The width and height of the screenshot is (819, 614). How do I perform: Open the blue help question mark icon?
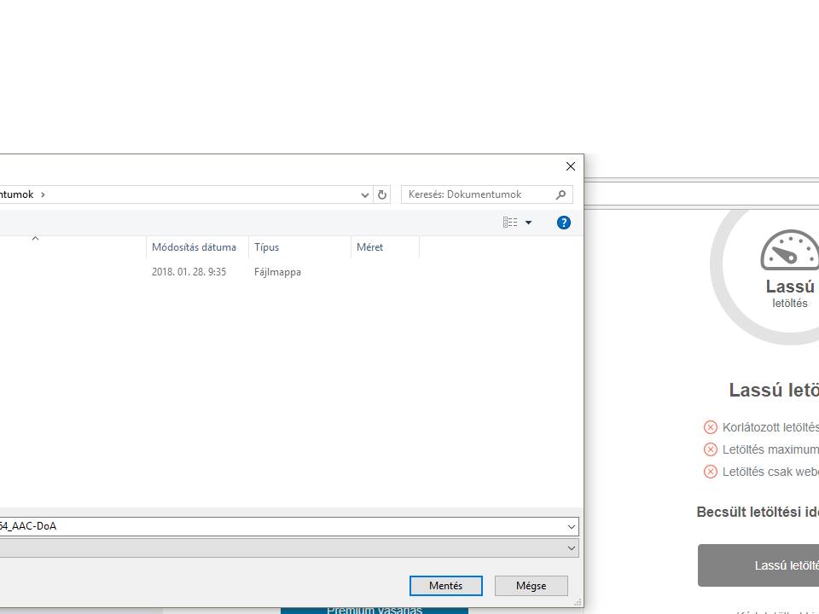tap(563, 223)
